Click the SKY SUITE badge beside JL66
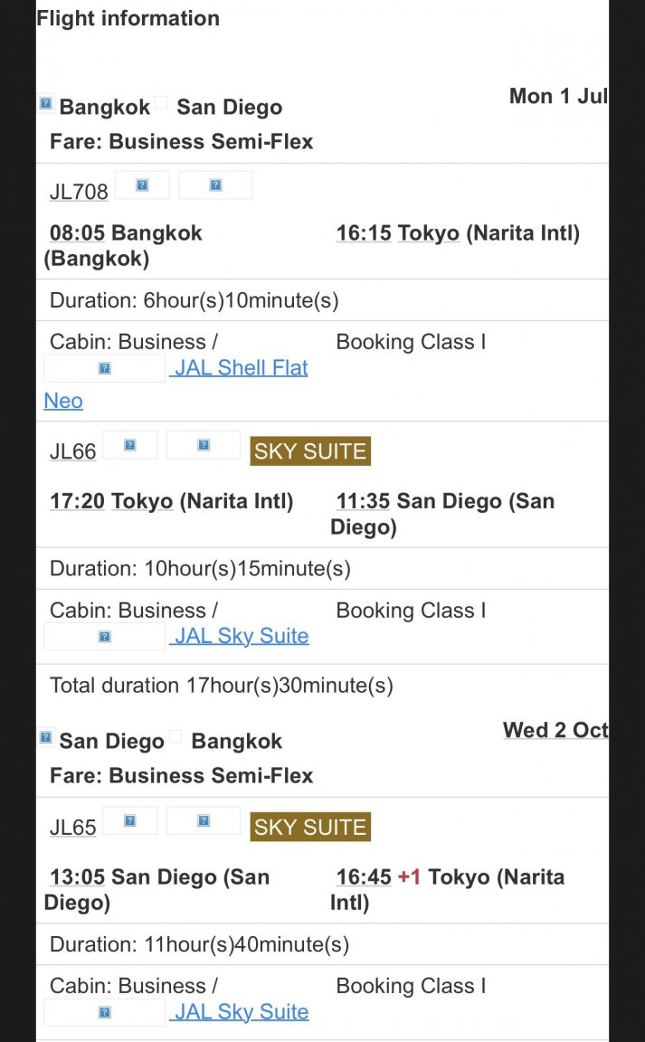Screen dimensions: 645x1042 (x=310, y=451)
